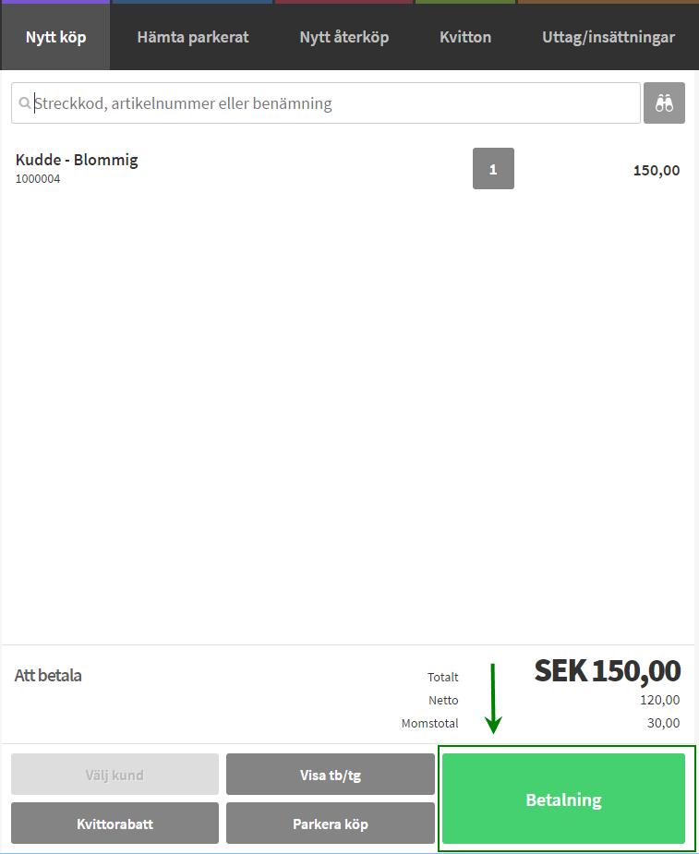Select the Kvitton tab
The width and height of the screenshot is (699, 854).
point(465,38)
